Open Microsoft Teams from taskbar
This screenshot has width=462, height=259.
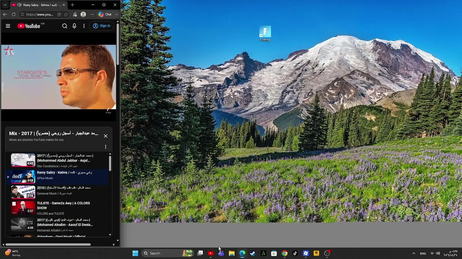point(221,253)
